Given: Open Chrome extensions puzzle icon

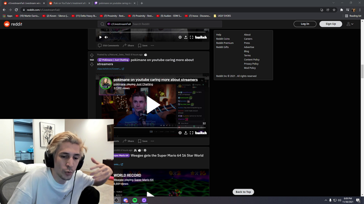Looking at the screenshot, I should pyautogui.click(x=341, y=10).
